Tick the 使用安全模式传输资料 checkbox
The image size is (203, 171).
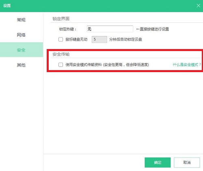point(60,65)
